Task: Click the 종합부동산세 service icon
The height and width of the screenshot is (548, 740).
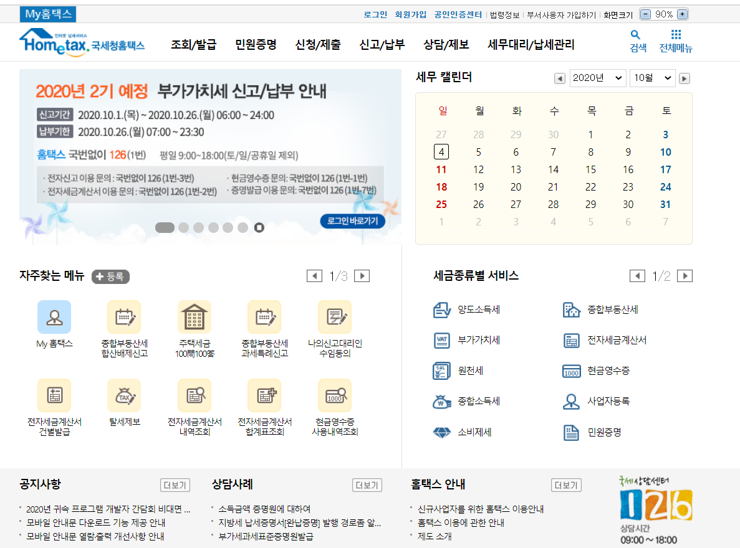Action: click(572, 310)
